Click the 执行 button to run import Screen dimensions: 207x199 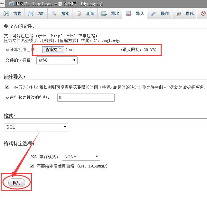pos(17,183)
